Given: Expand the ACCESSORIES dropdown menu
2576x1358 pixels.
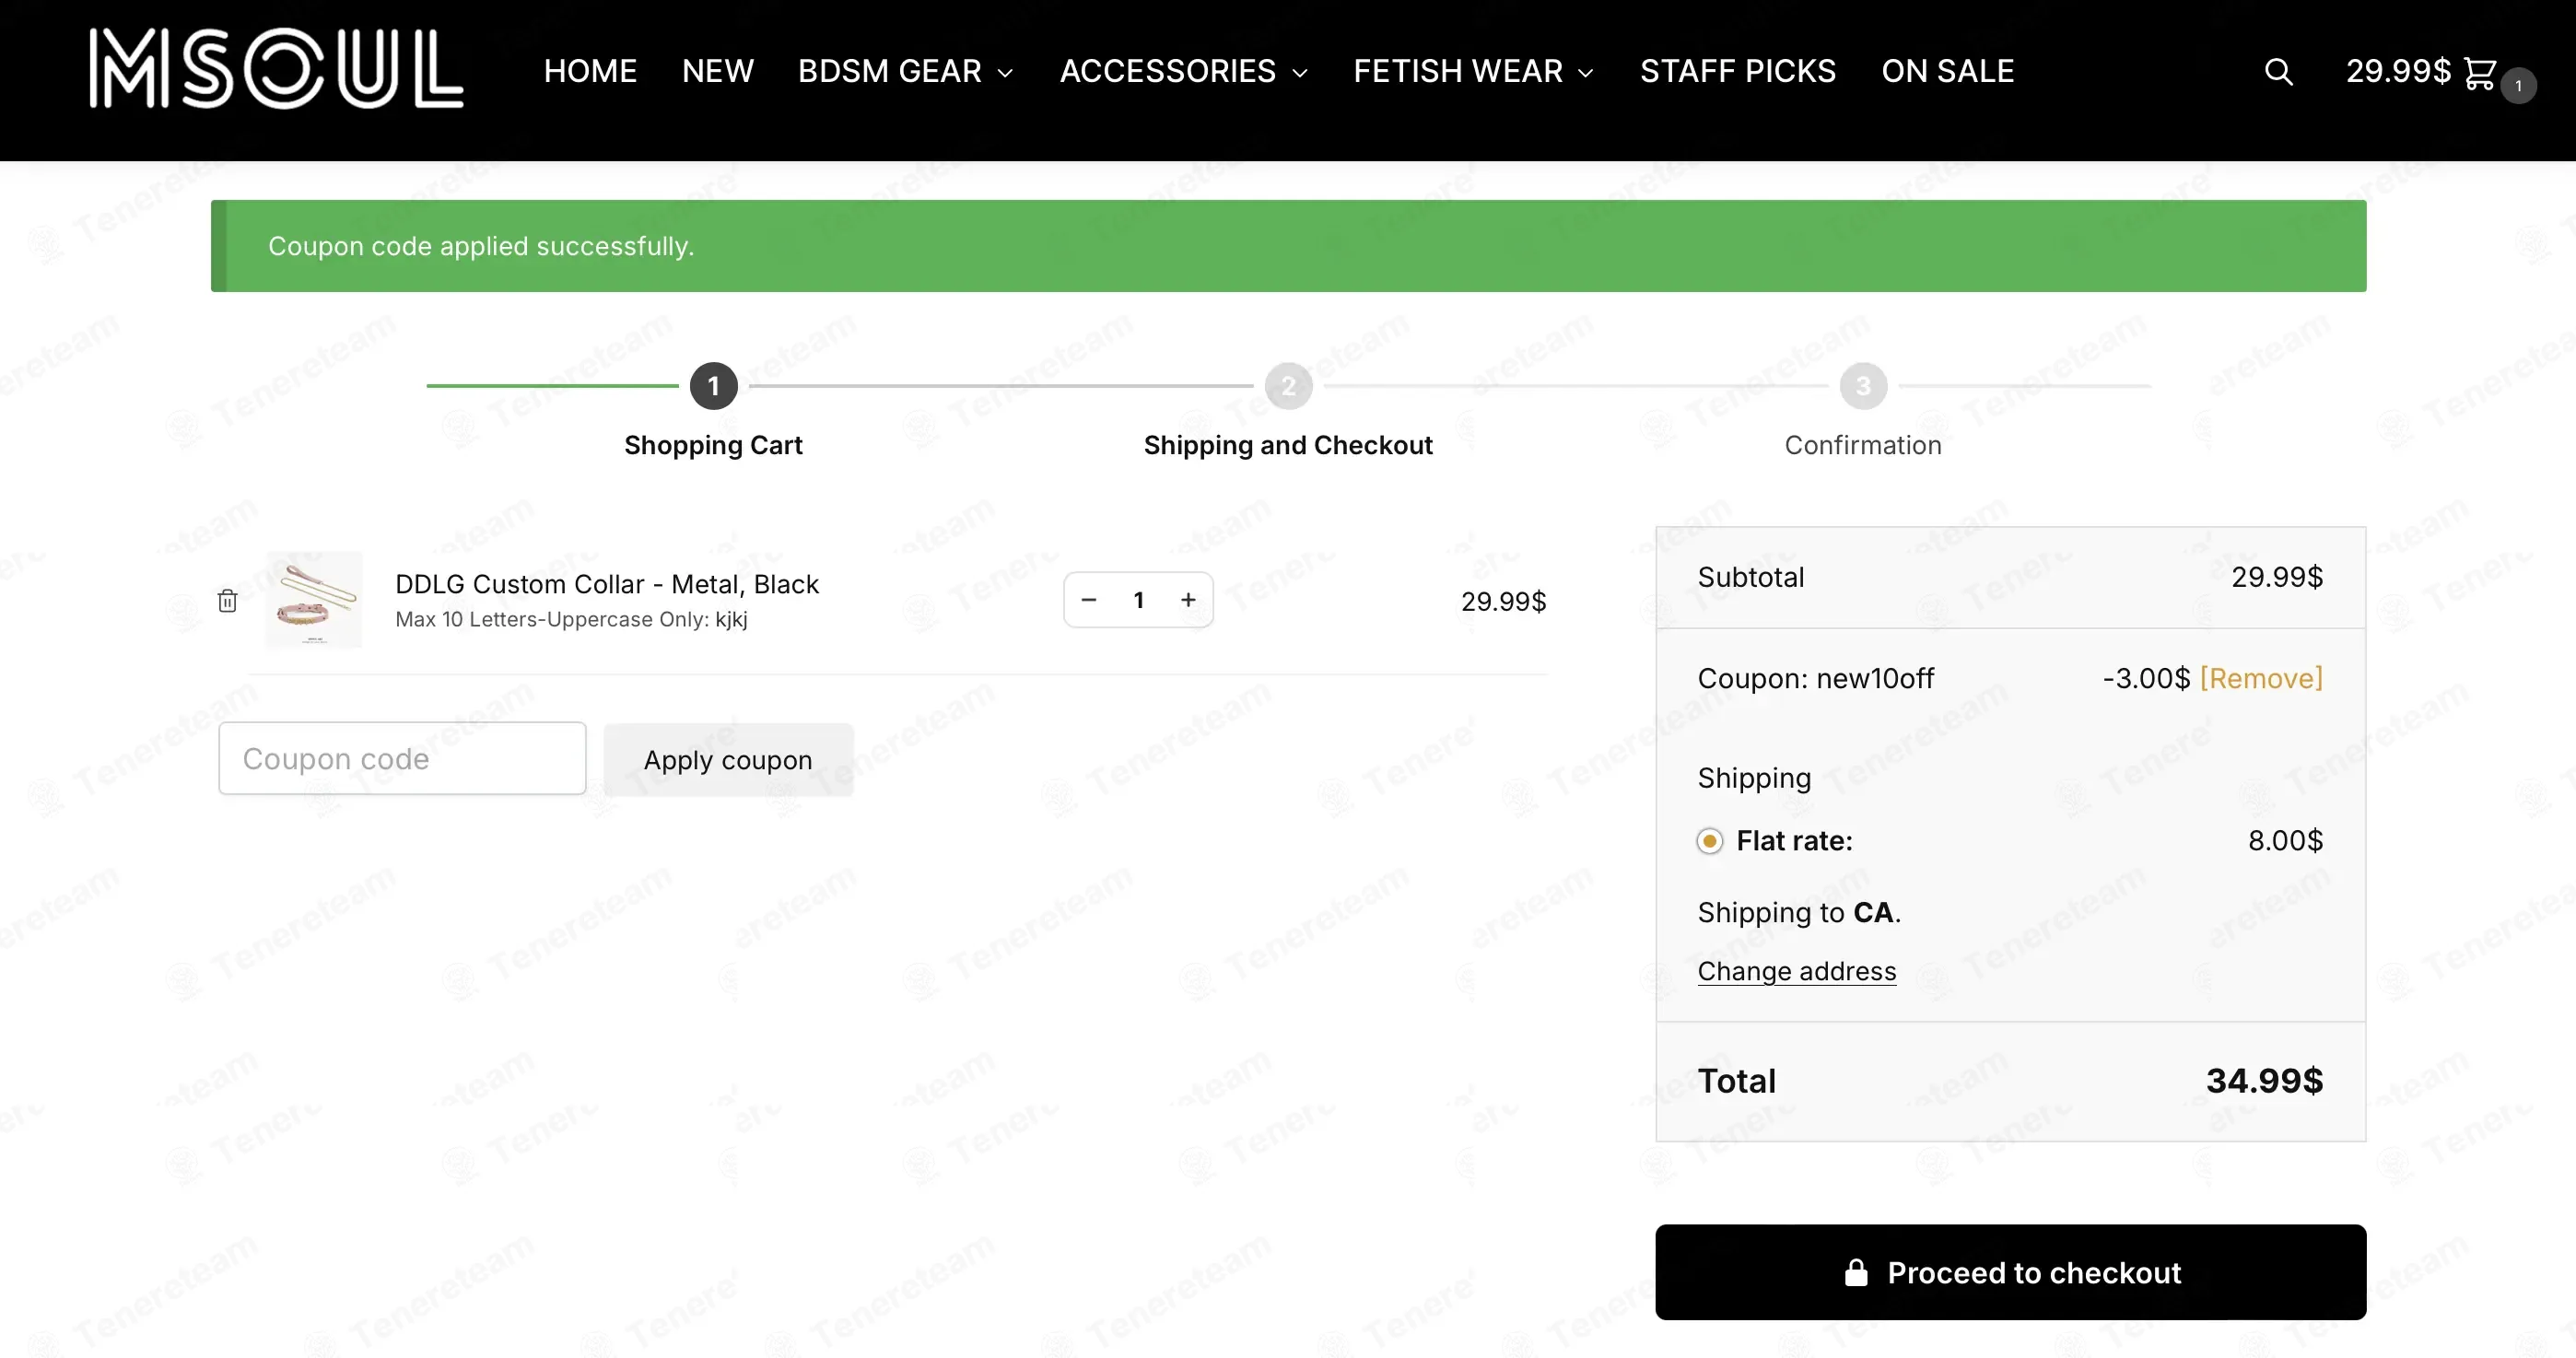Looking at the screenshot, I should click(1184, 72).
